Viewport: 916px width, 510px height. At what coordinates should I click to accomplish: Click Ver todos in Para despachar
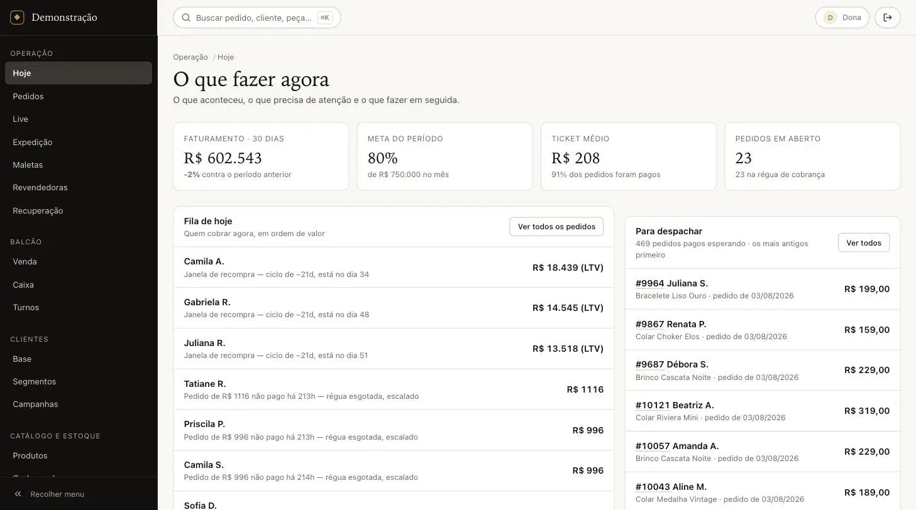pos(863,242)
